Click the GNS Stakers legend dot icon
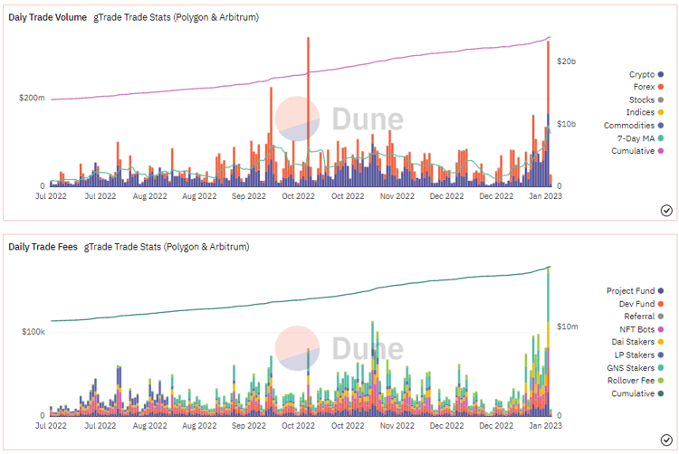Screen dimensions: 679x454 pyautogui.click(x=662, y=368)
